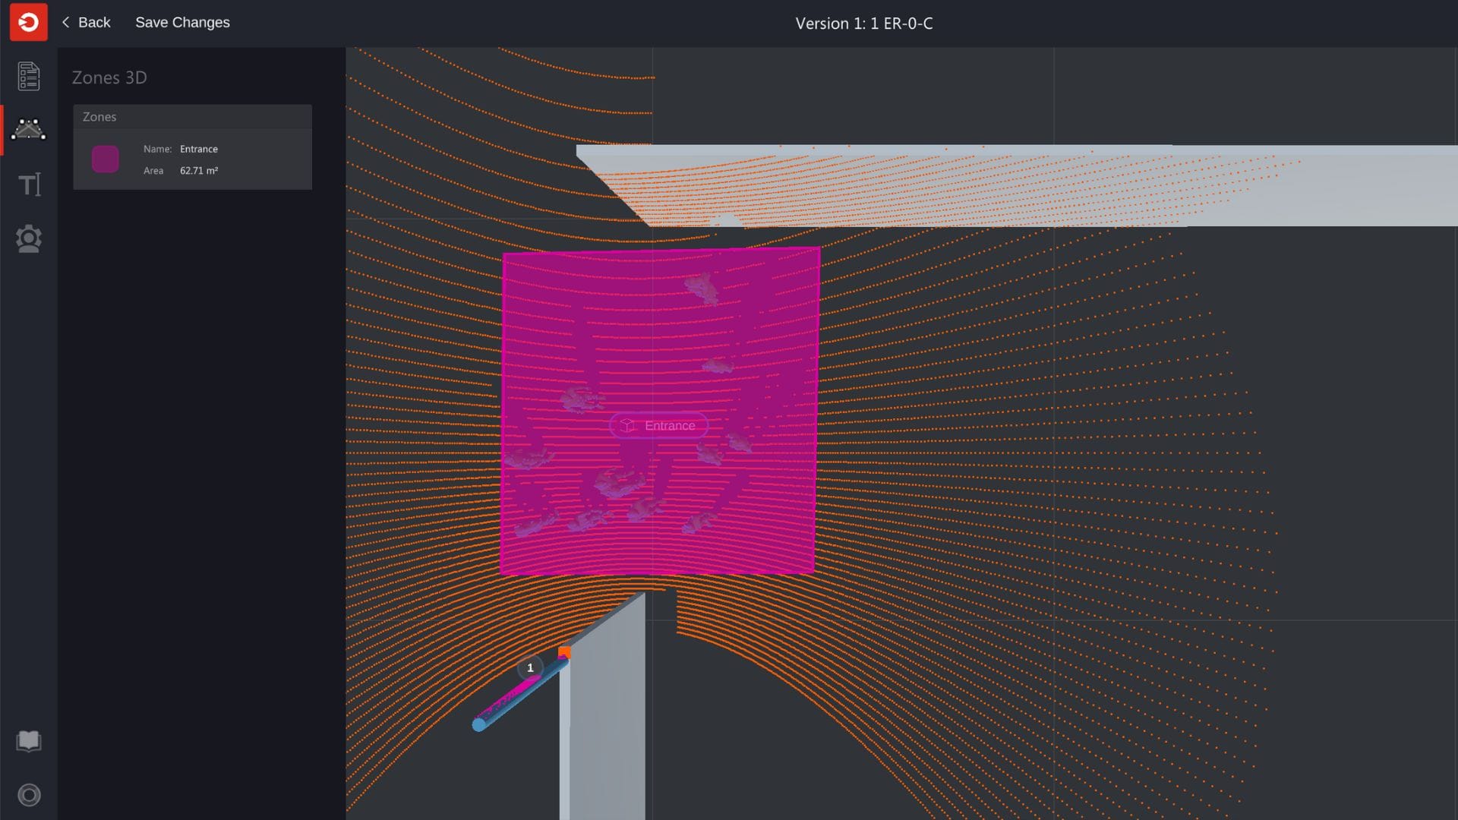Open the user/admin settings icon
This screenshot has height=820, width=1458.
tap(27, 238)
